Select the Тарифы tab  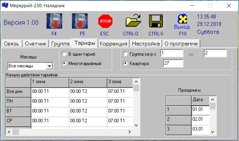click(85, 43)
